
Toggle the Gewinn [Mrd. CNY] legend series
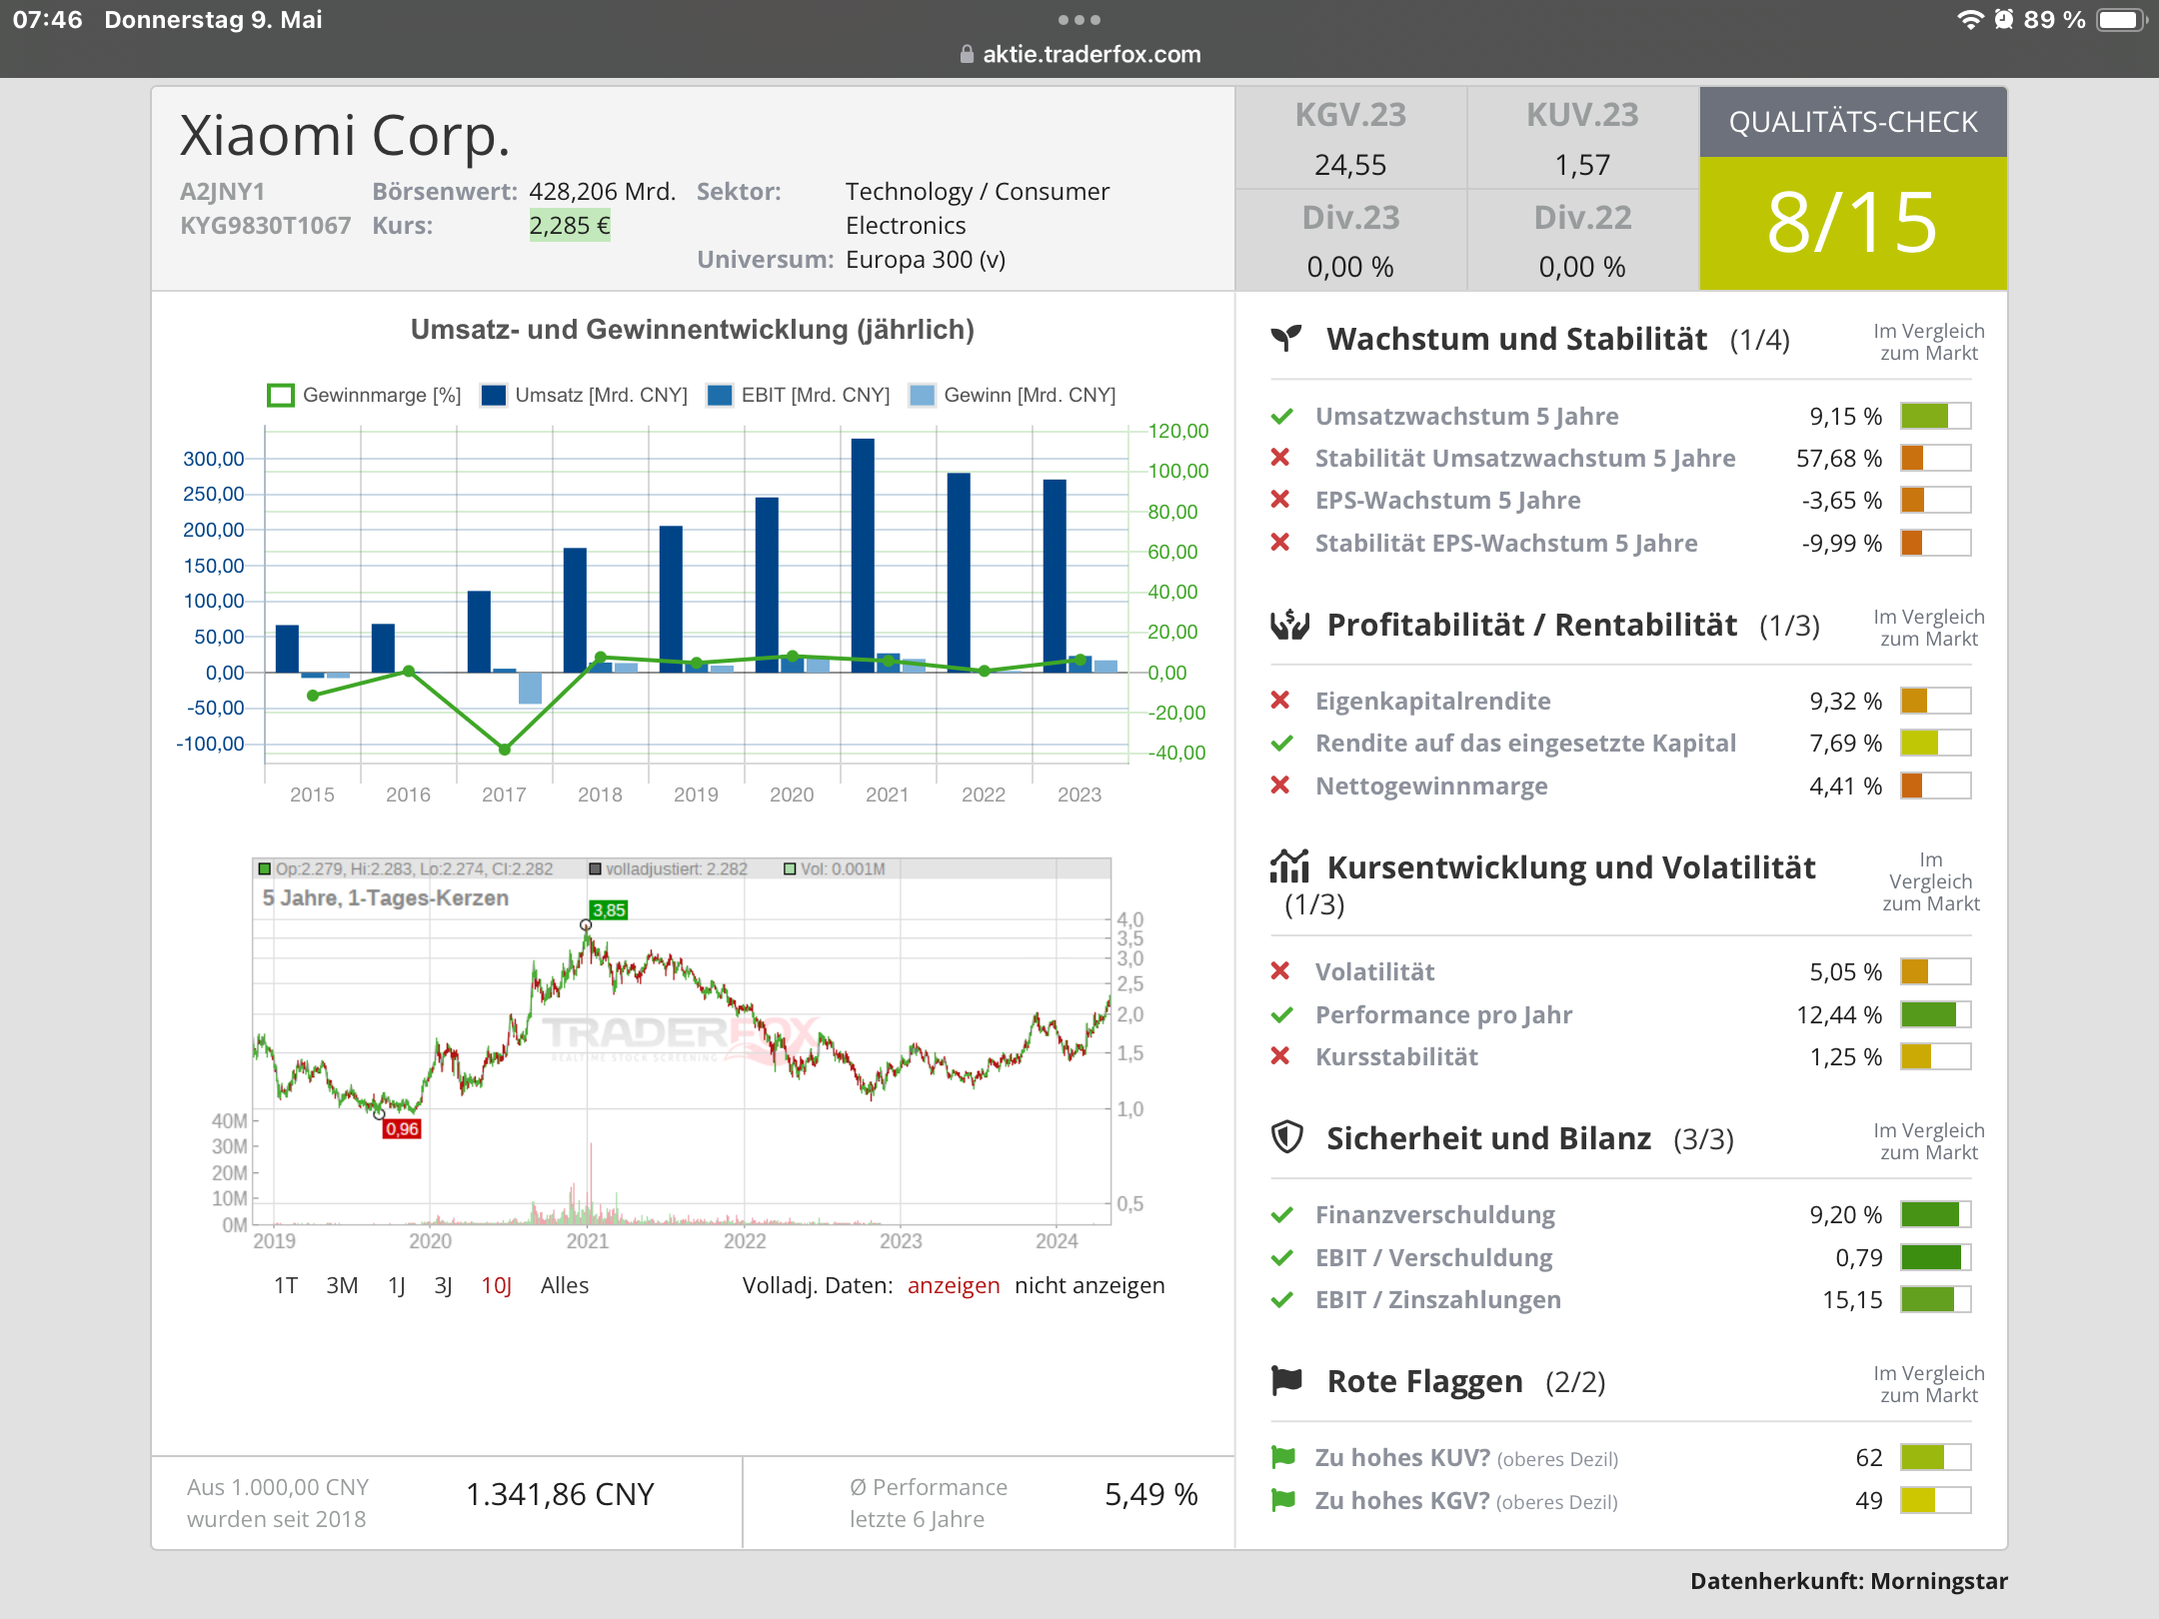(x=1013, y=395)
